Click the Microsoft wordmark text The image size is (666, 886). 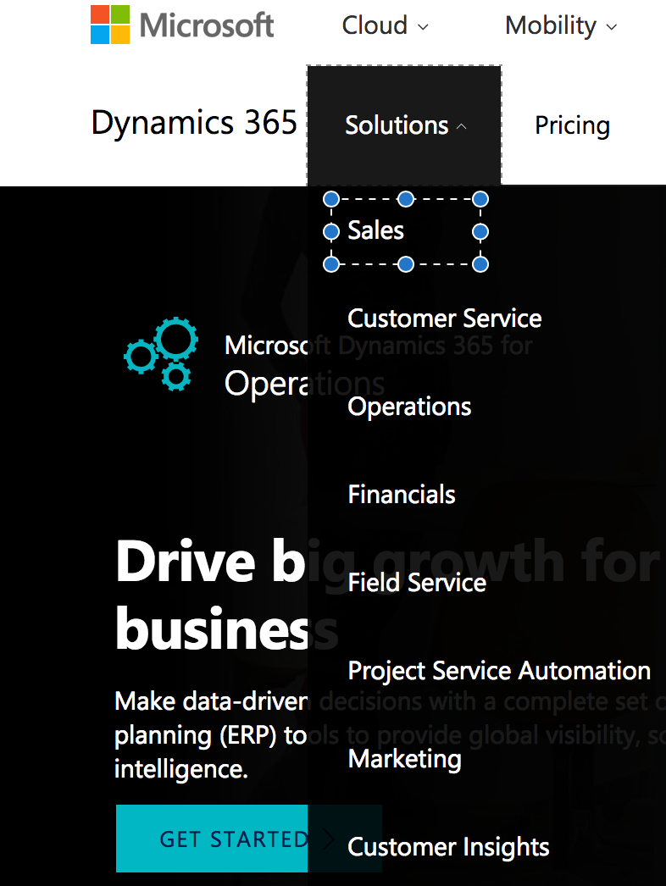coord(208,25)
